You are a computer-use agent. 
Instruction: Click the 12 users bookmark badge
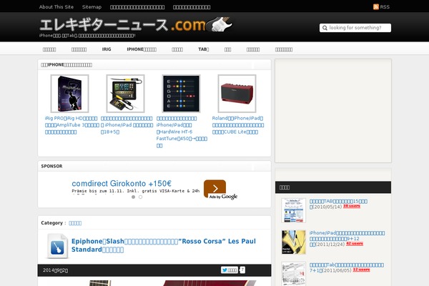coord(361,270)
